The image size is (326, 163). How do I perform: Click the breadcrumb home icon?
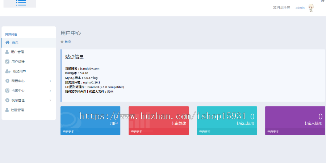(x=62, y=41)
